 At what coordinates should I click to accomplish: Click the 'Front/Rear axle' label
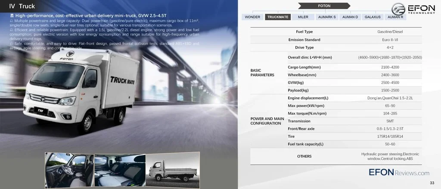301,129
